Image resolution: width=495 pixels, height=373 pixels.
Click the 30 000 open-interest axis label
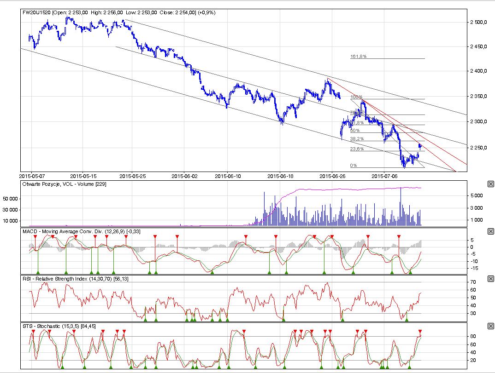pyautogui.click(x=11, y=210)
